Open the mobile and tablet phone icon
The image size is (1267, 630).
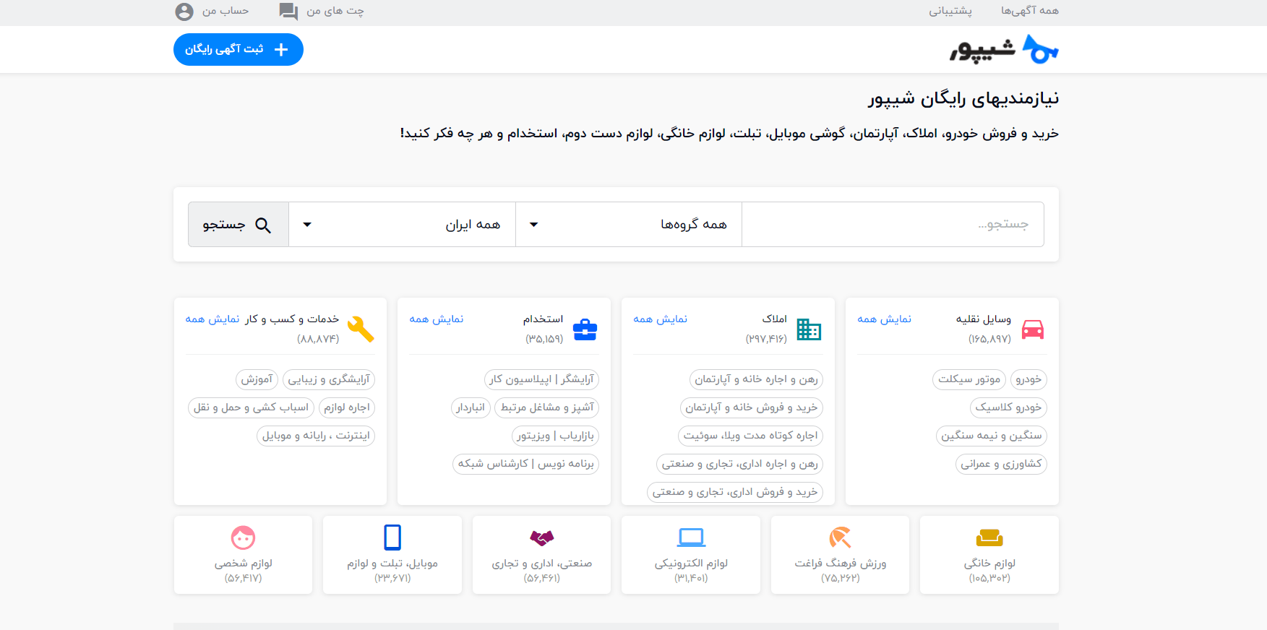click(x=392, y=538)
